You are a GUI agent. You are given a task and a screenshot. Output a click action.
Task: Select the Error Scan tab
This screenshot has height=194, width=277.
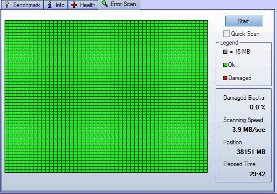pyautogui.click(x=119, y=5)
